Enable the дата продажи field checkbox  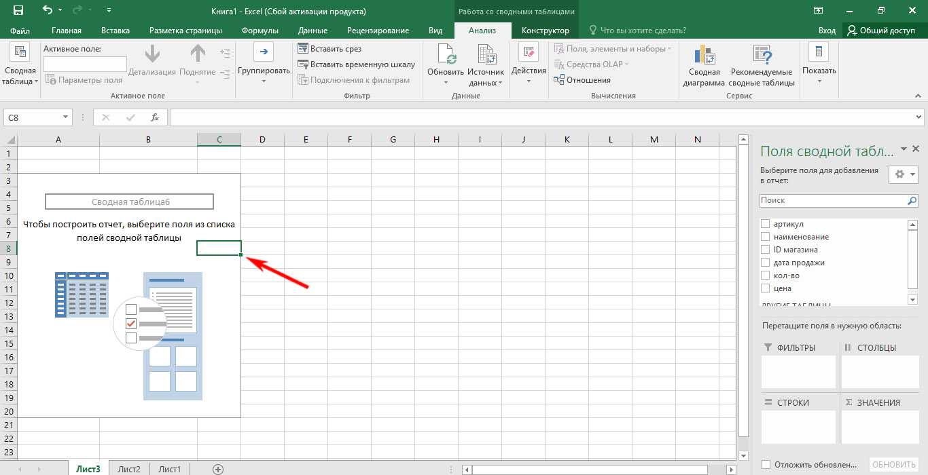[x=766, y=263]
